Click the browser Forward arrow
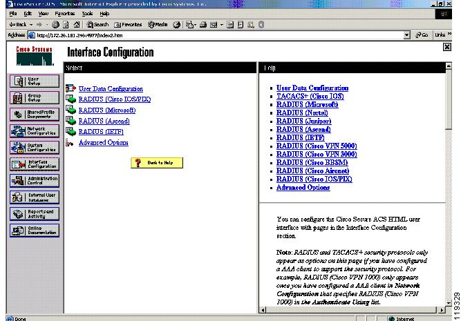This screenshot has width=461, height=321. [39, 25]
